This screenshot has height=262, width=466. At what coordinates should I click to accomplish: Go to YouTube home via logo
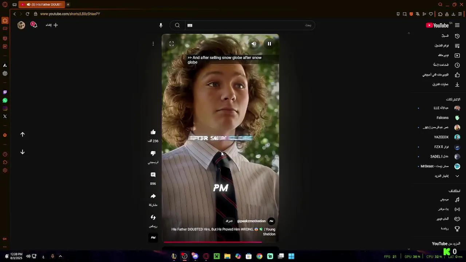438,25
